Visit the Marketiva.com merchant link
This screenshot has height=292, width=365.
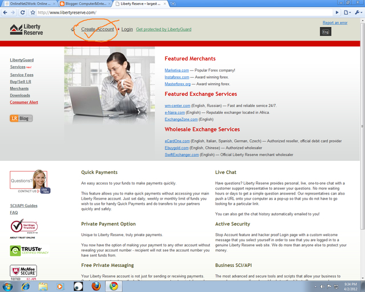point(177,70)
